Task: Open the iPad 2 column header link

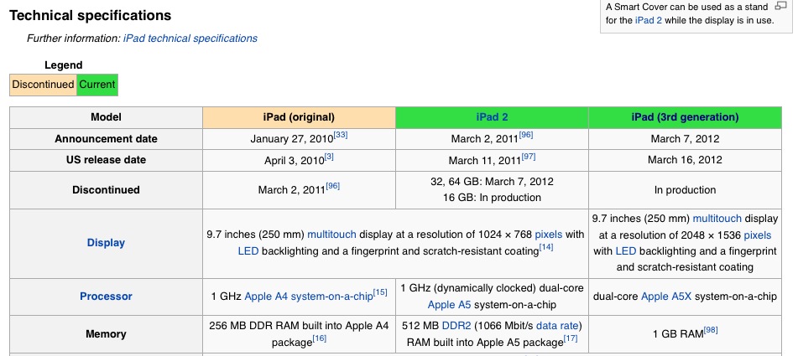Action: pyautogui.click(x=492, y=117)
